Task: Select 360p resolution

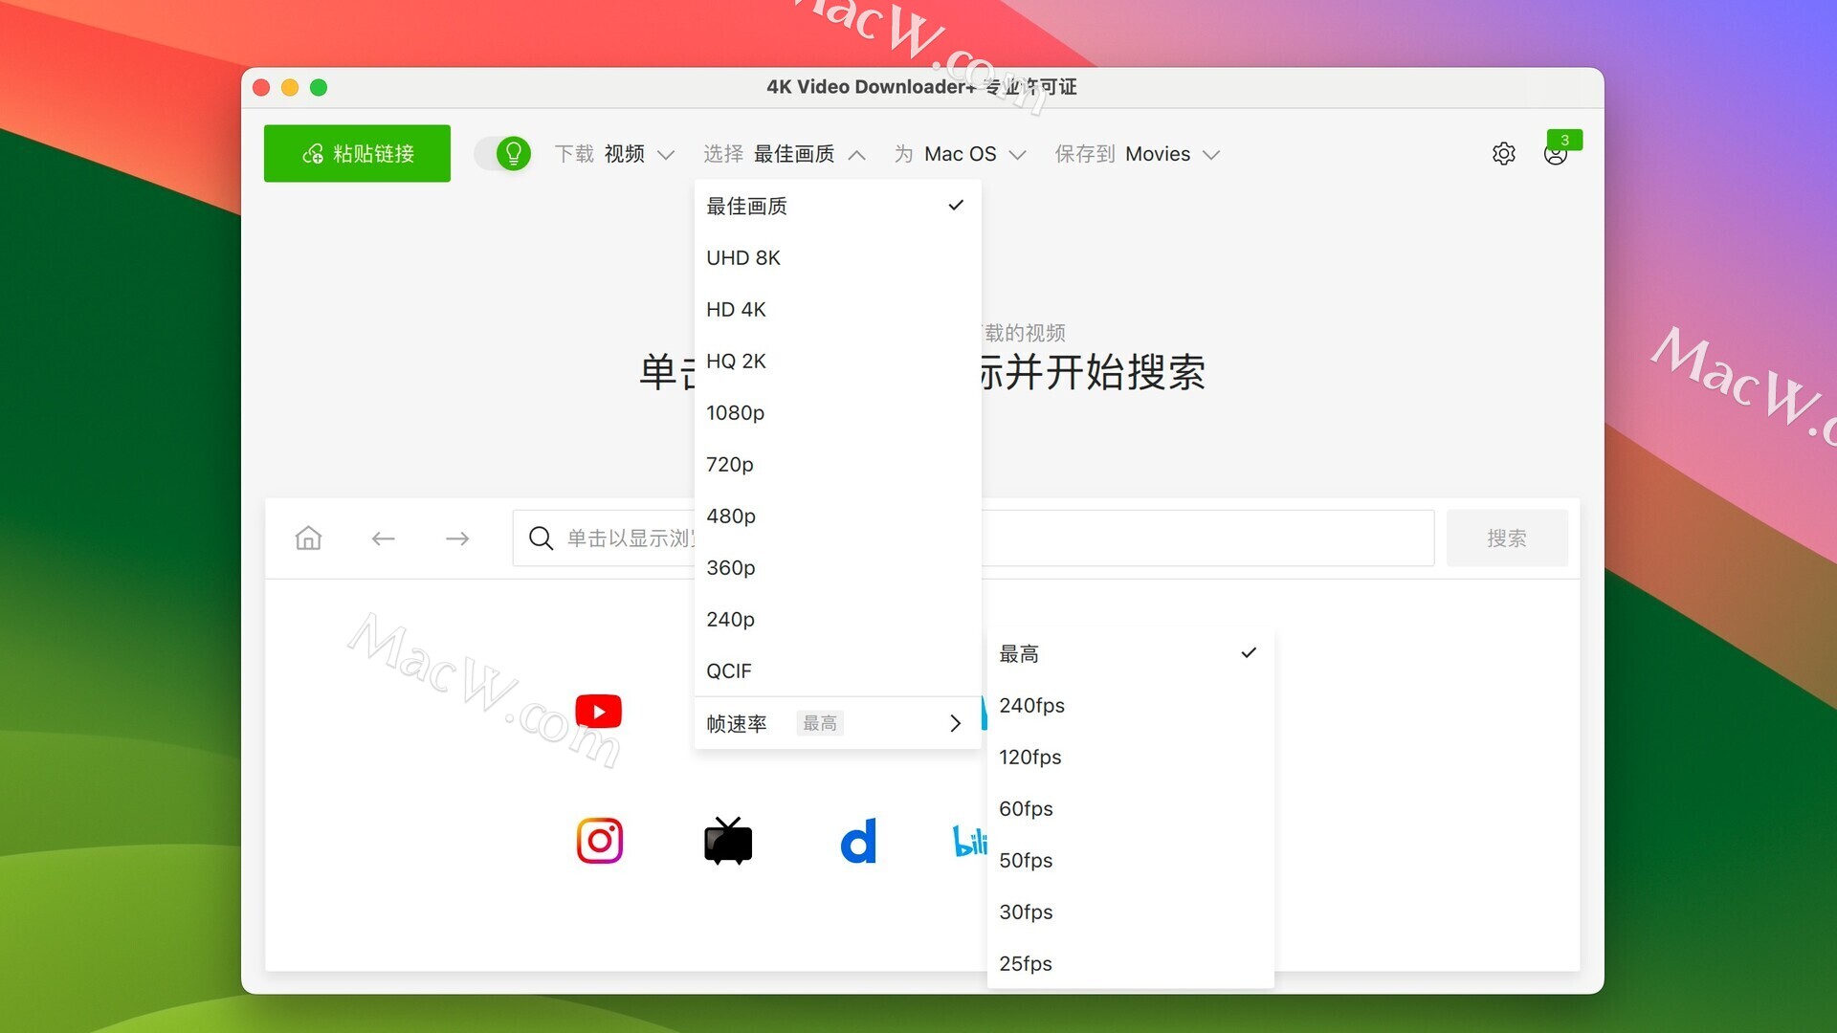Action: (x=837, y=567)
